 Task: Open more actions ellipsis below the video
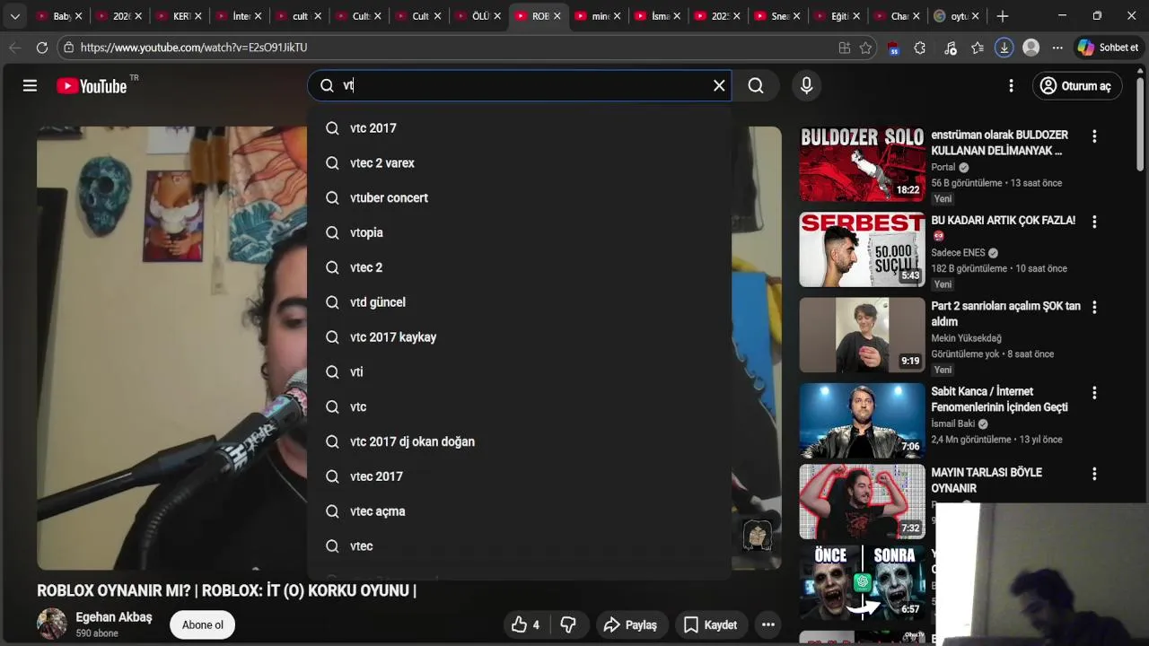pos(768,624)
